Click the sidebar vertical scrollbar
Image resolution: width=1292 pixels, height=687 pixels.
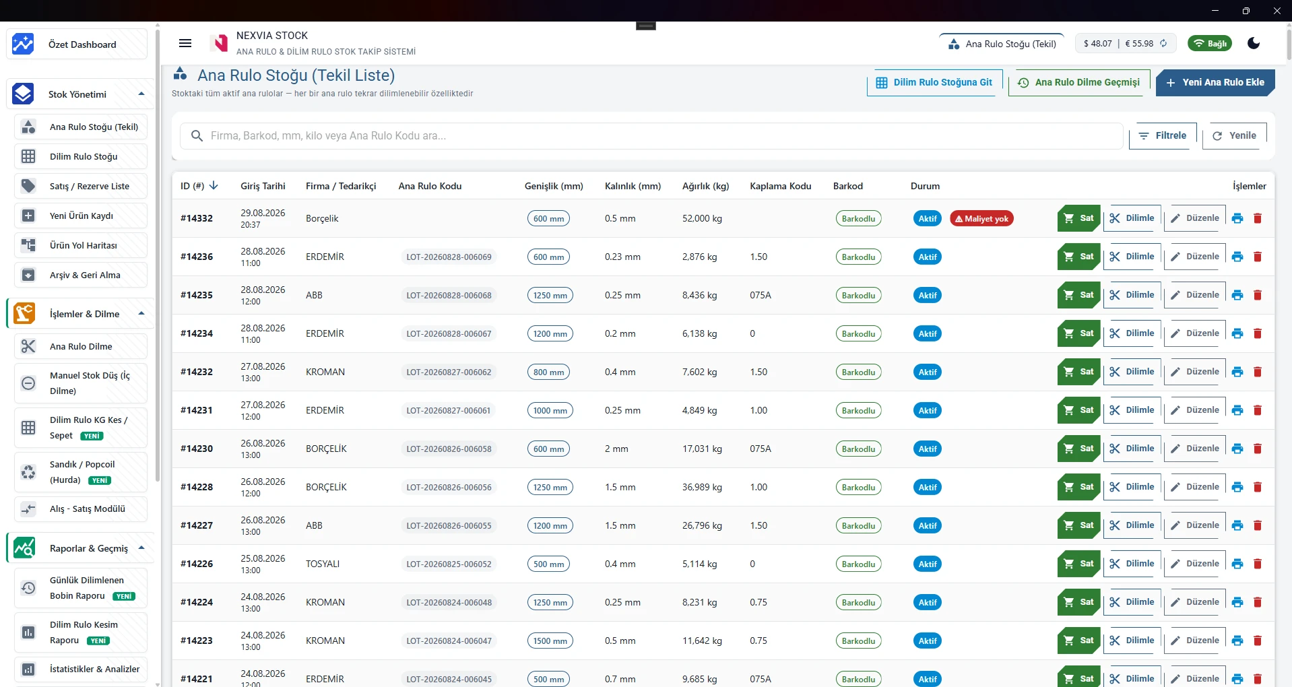(158, 256)
